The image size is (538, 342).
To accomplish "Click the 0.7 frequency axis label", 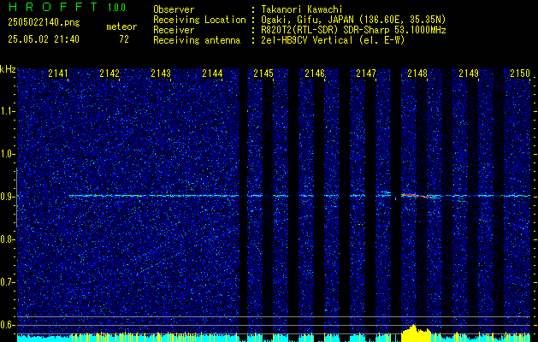I will click(x=7, y=282).
